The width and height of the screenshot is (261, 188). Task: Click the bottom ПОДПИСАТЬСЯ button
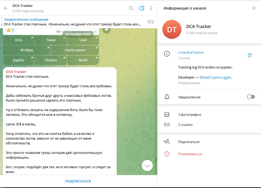(x=78, y=181)
